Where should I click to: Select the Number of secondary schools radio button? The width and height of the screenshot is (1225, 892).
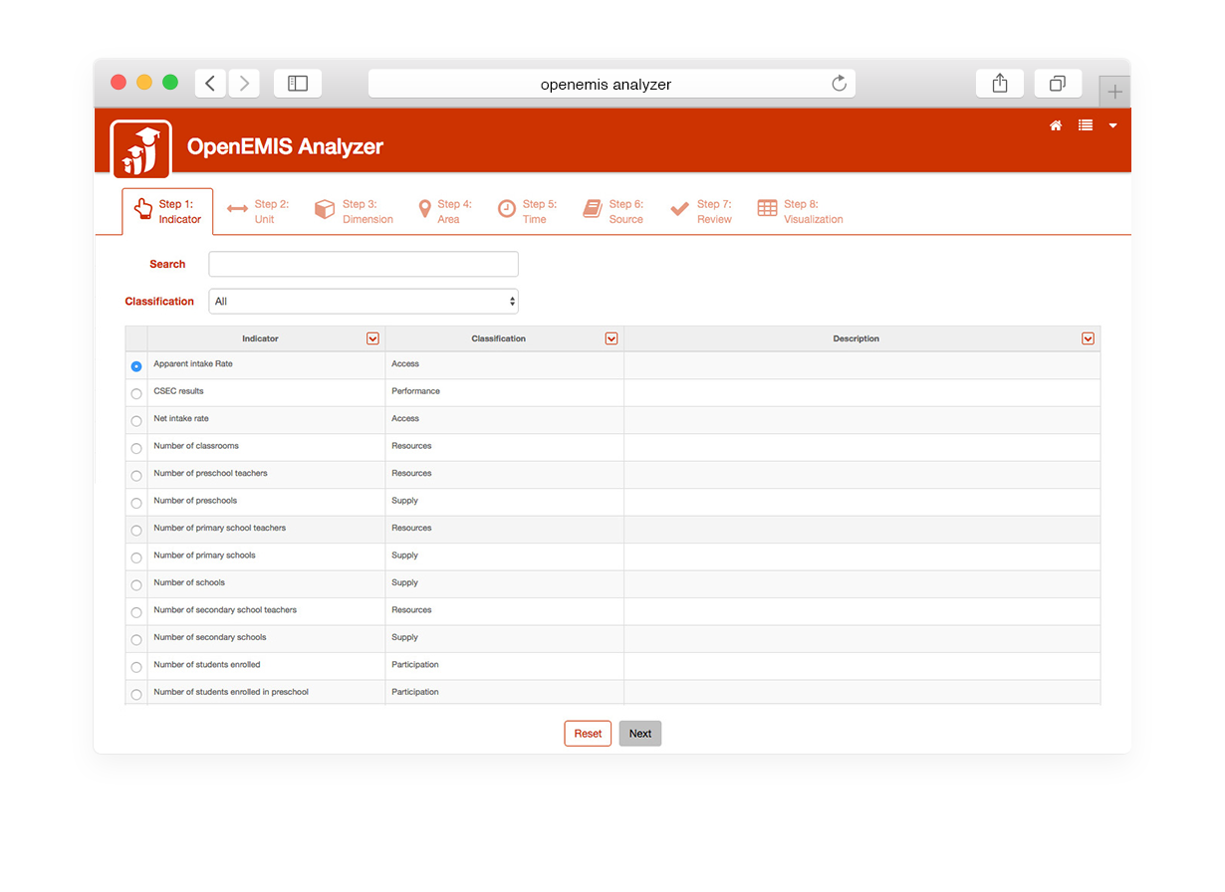(136, 640)
